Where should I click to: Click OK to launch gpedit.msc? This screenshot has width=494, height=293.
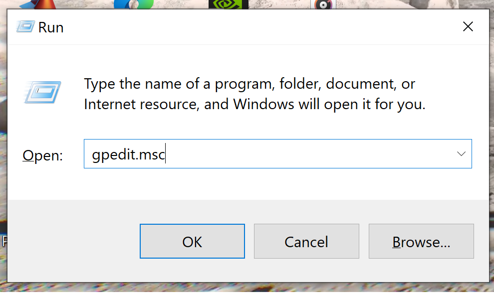(192, 241)
